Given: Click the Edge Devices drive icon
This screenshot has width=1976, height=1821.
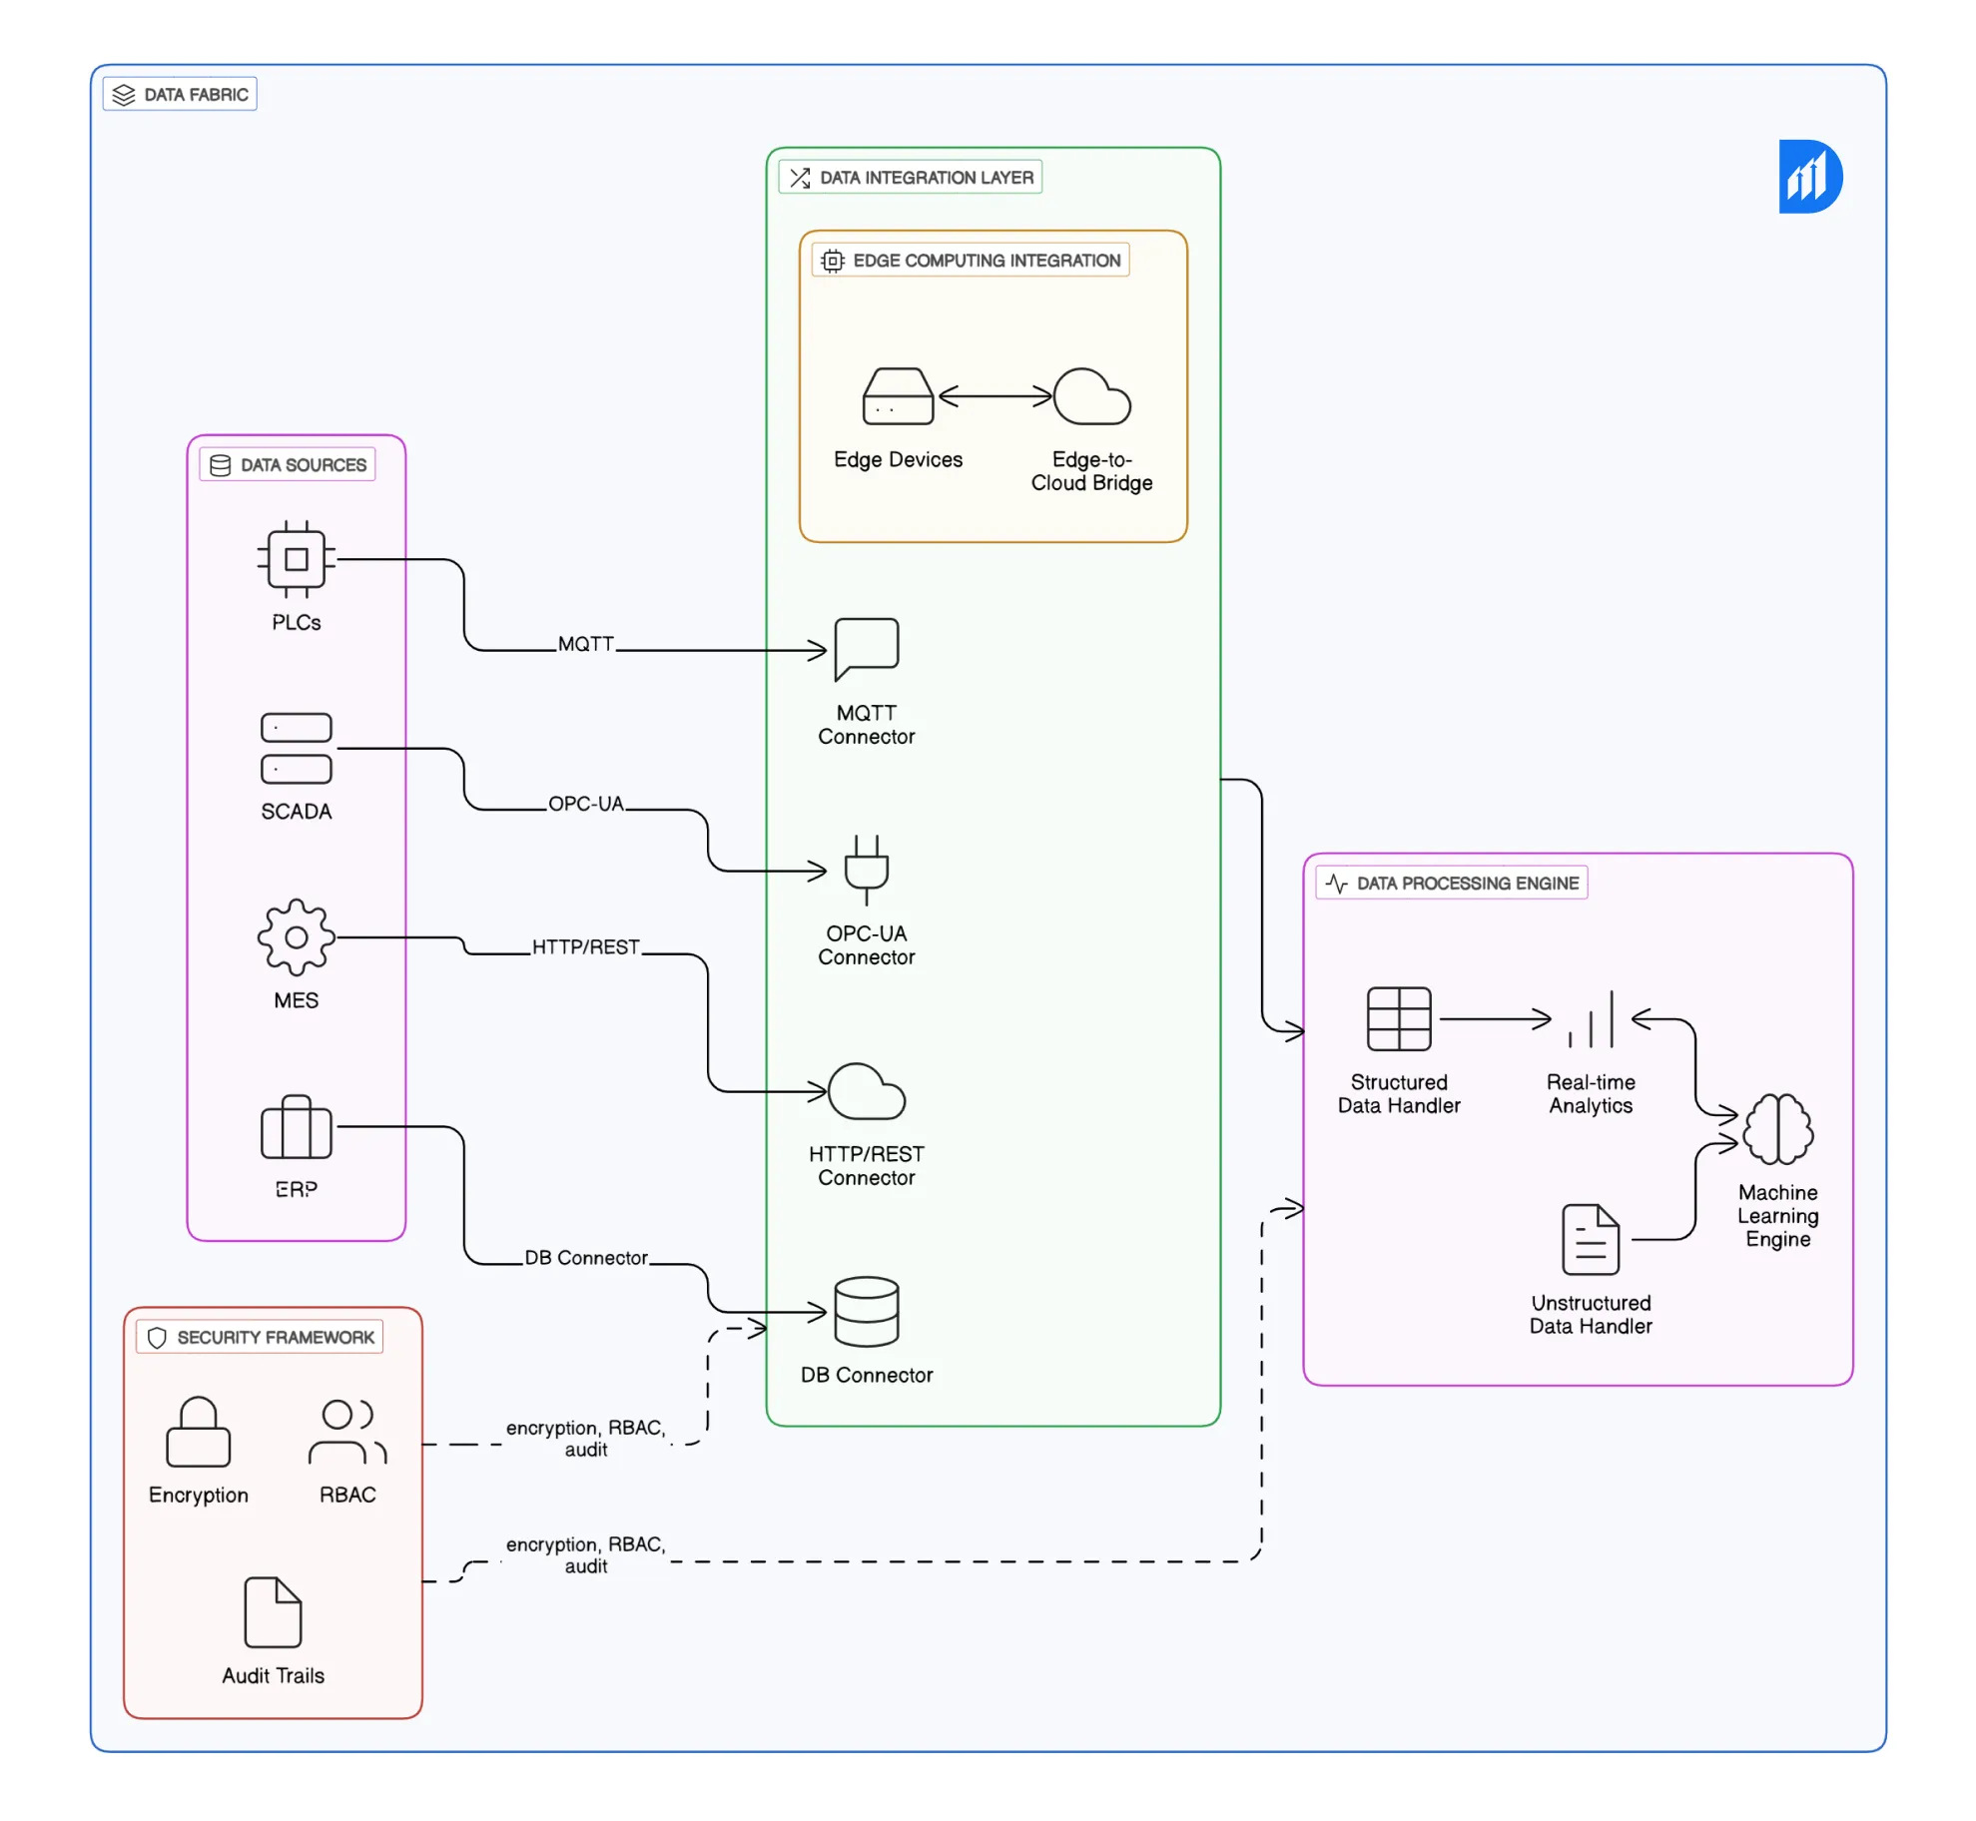Looking at the screenshot, I should (897, 396).
